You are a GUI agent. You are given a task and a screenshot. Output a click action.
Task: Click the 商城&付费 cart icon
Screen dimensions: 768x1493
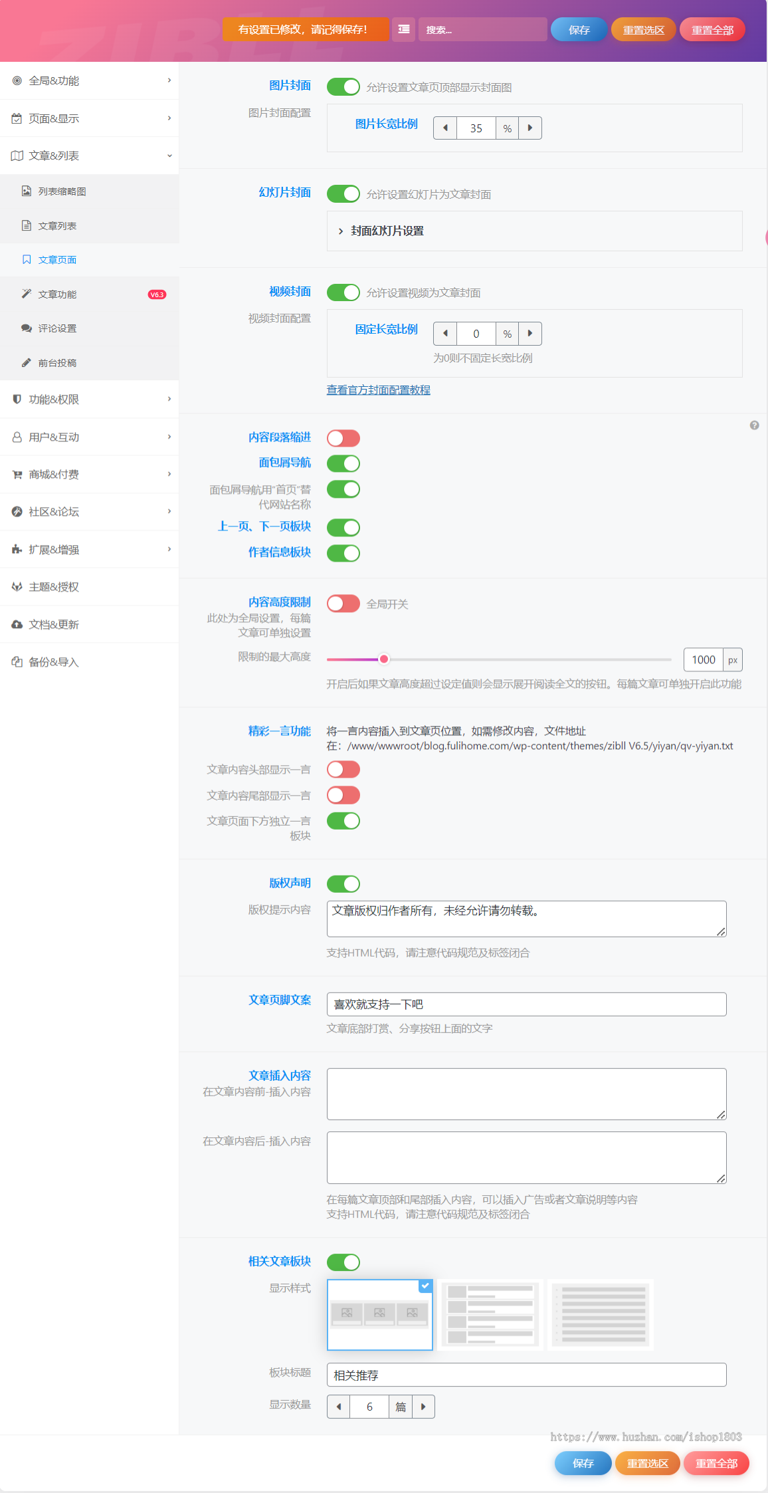[x=17, y=474]
